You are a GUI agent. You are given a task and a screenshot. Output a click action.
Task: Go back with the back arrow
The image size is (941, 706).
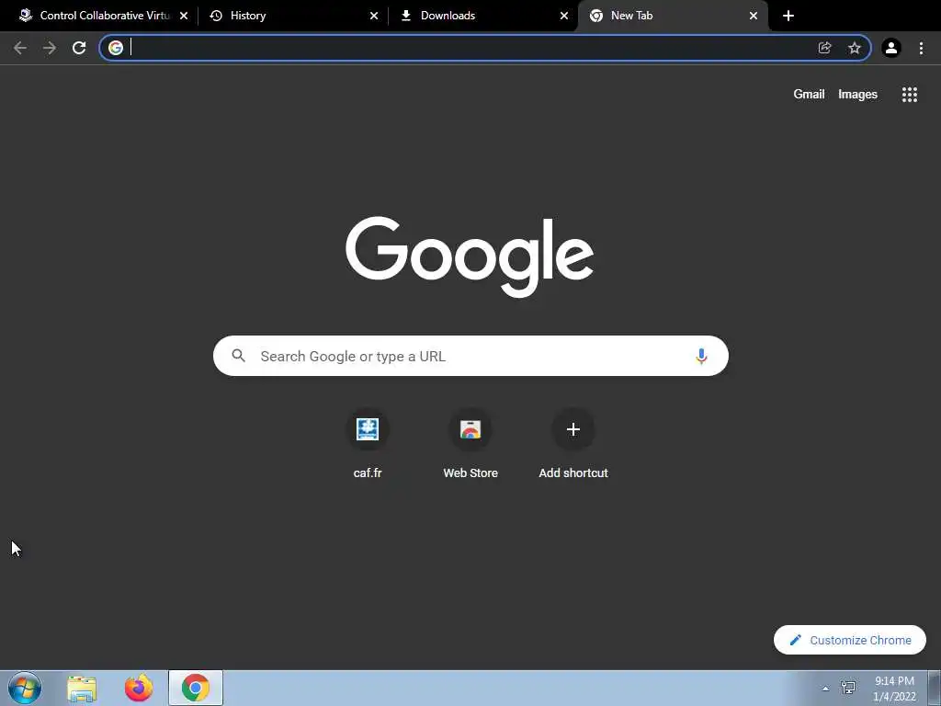pyautogui.click(x=20, y=48)
